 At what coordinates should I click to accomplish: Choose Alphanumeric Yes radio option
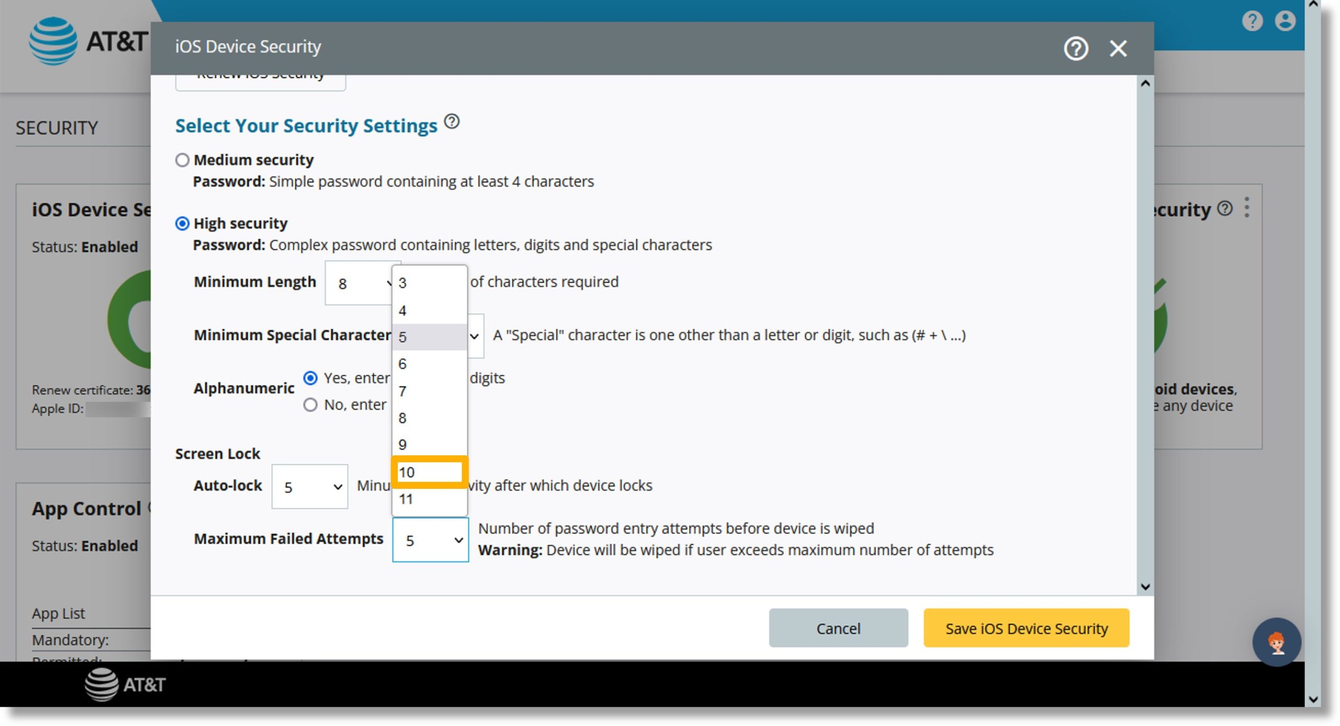point(310,378)
